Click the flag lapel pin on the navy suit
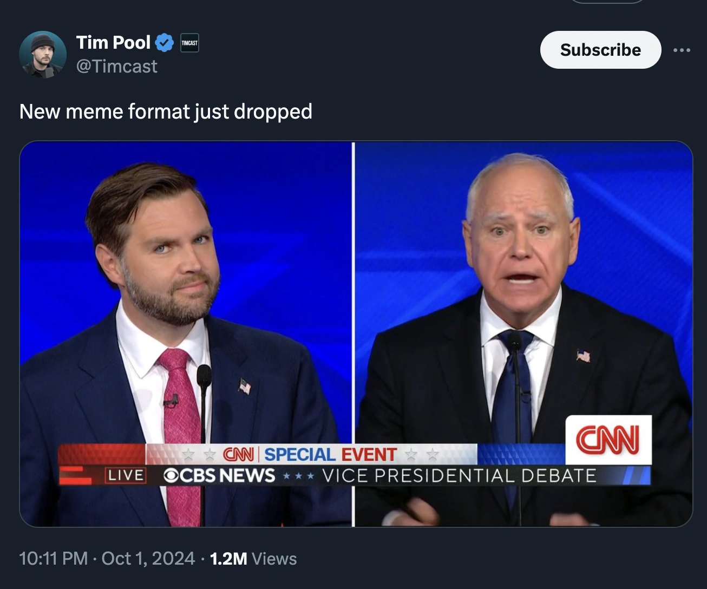 pyautogui.click(x=245, y=386)
